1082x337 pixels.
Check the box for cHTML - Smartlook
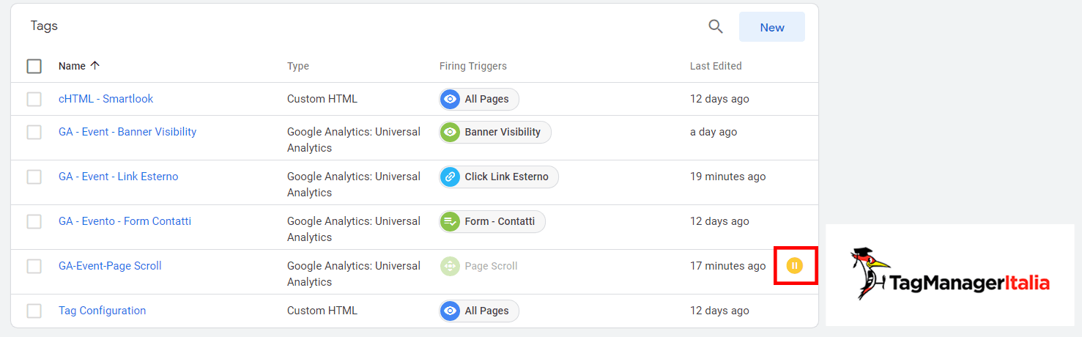[x=34, y=99]
